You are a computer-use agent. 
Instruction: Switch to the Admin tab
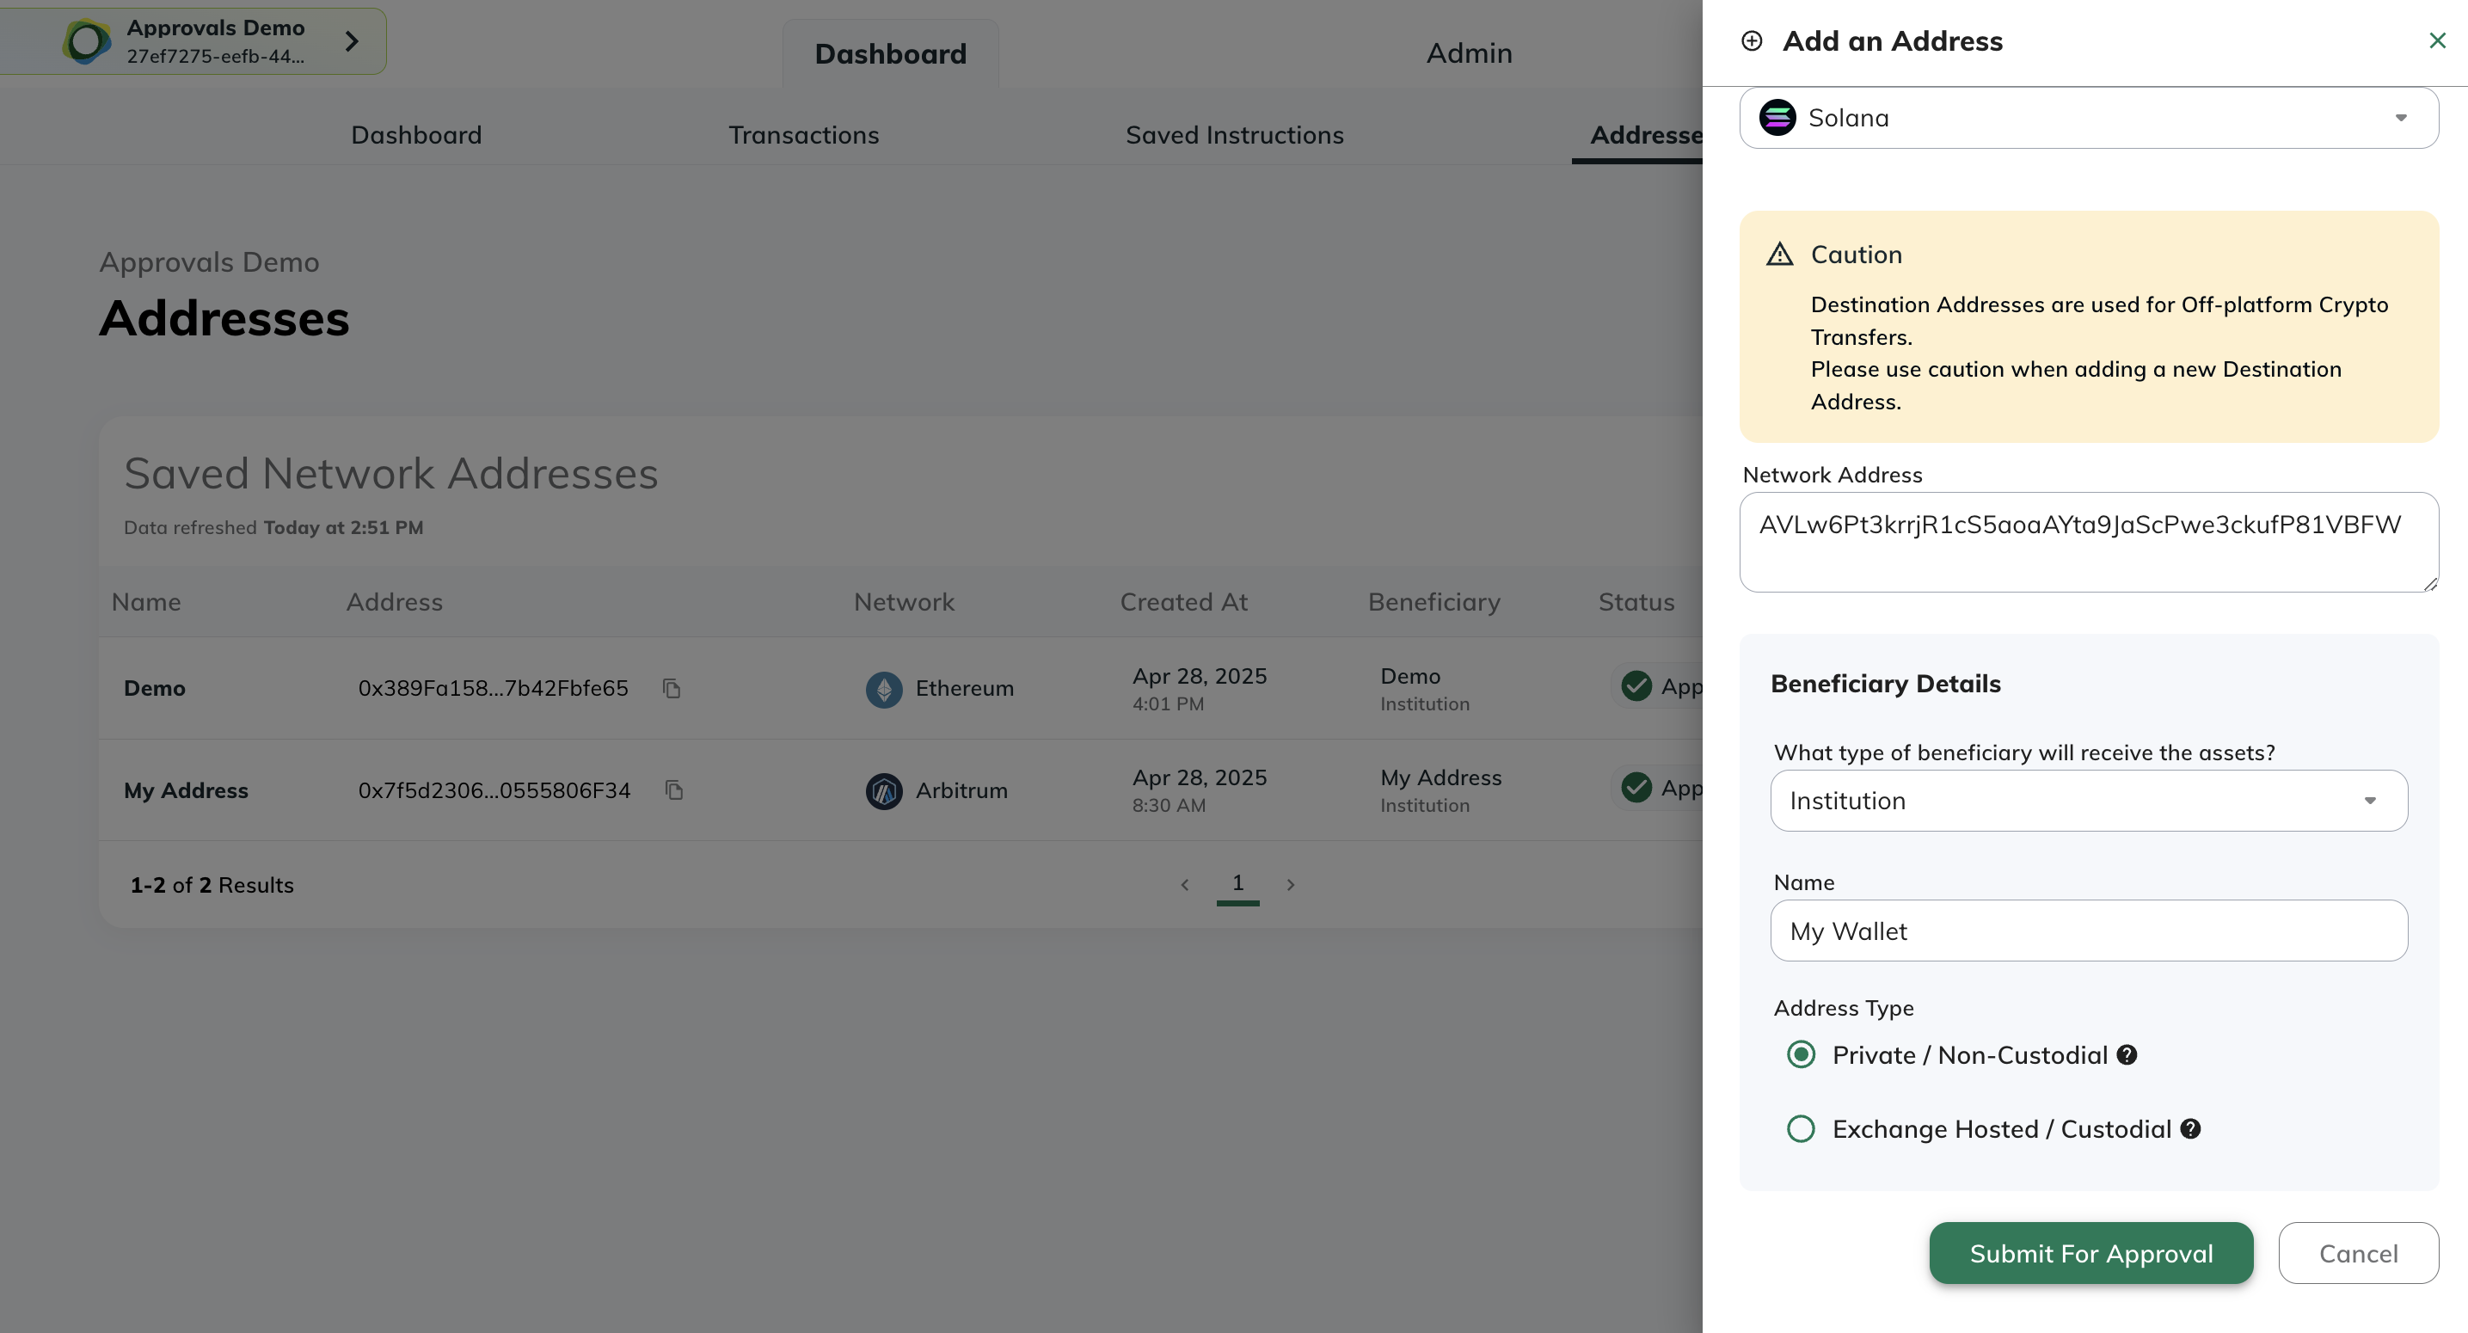click(1469, 53)
